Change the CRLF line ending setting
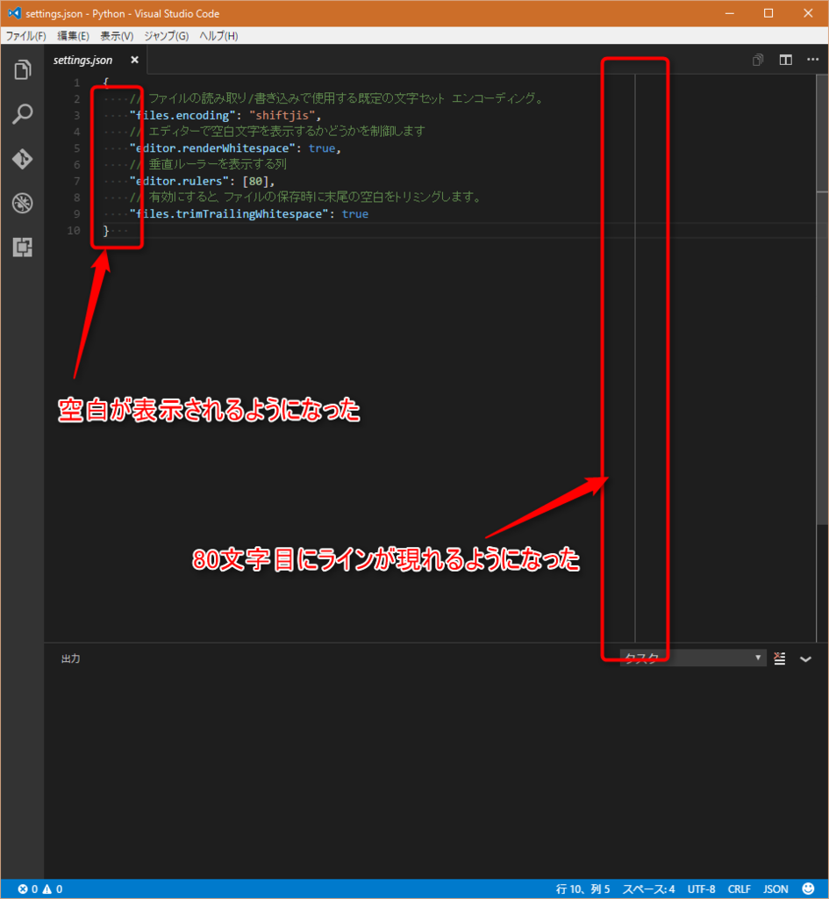 click(739, 889)
